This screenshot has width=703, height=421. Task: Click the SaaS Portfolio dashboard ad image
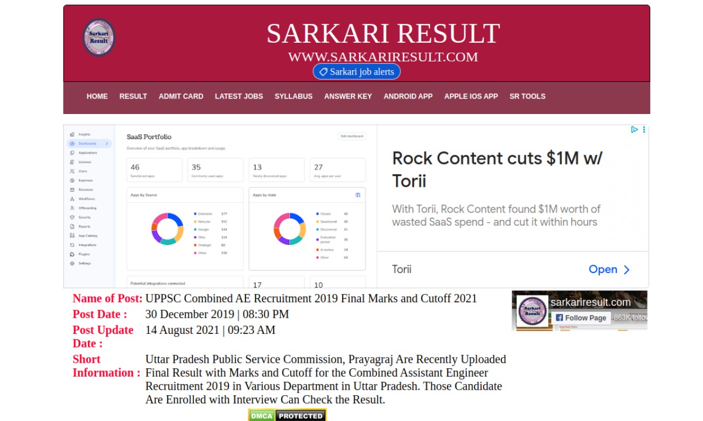(220, 206)
